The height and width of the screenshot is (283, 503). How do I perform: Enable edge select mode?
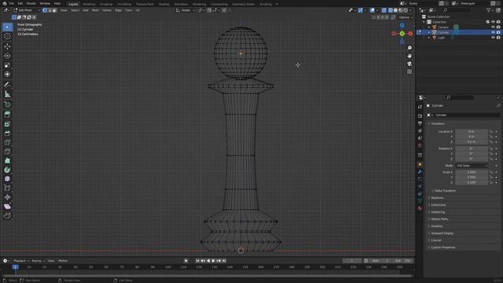(x=50, y=10)
